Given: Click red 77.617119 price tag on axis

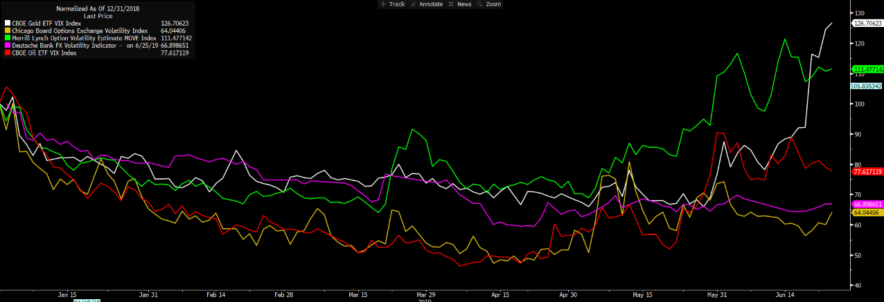Looking at the screenshot, I should 867,171.
